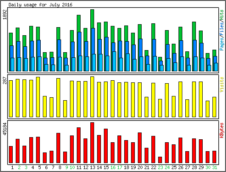The width and height of the screenshot is (226, 172).
Task: Click day label 1 on the x-axis
Action: click(12, 167)
